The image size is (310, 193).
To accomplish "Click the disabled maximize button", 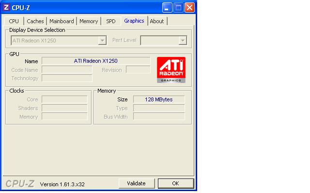I will (178, 8).
